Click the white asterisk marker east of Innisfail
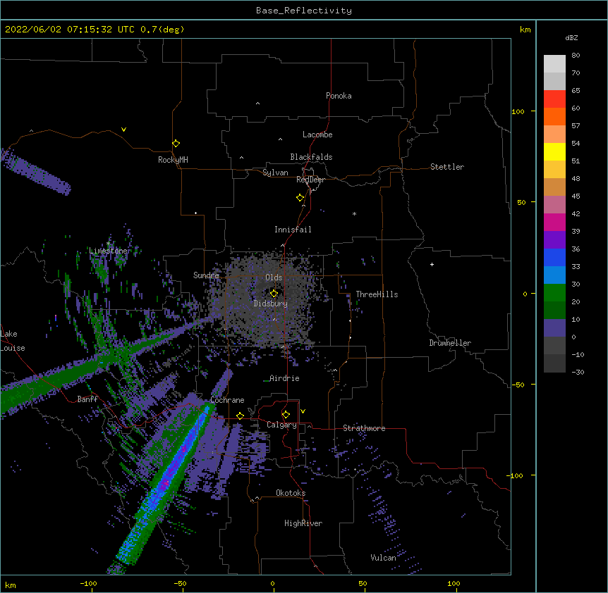The image size is (608, 593). click(354, 213)
